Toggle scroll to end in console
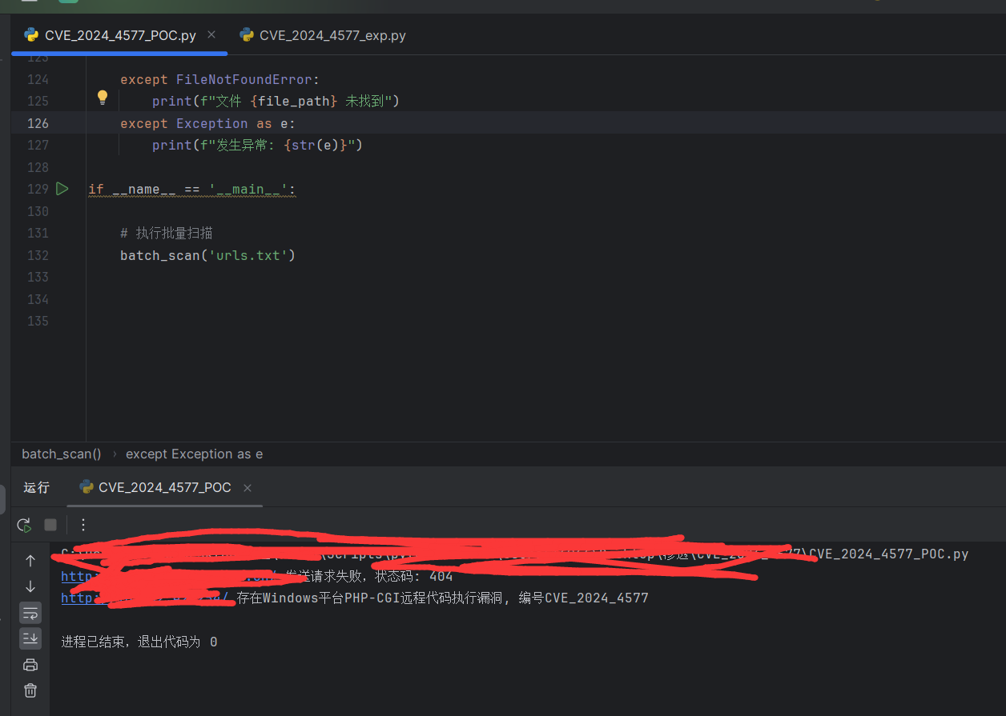This screenshot has width=1006, height=716. tap(30, 638)
